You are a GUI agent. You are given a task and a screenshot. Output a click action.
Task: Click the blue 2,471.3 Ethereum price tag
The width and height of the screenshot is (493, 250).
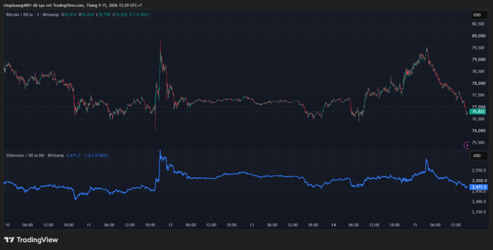(x=479, y=187)
